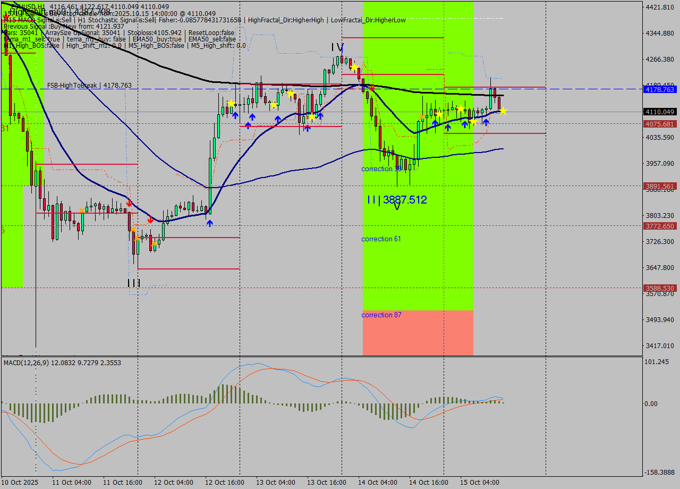Click the 'correction 61' label in green zone

point(381,239)
